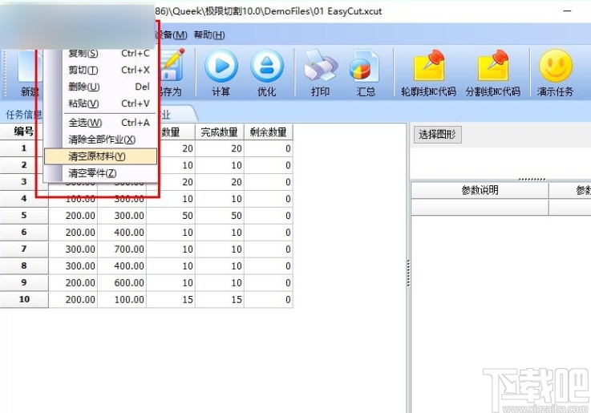
Task: Click the 打印 (Print) printer icon
Action: (321, 67)
